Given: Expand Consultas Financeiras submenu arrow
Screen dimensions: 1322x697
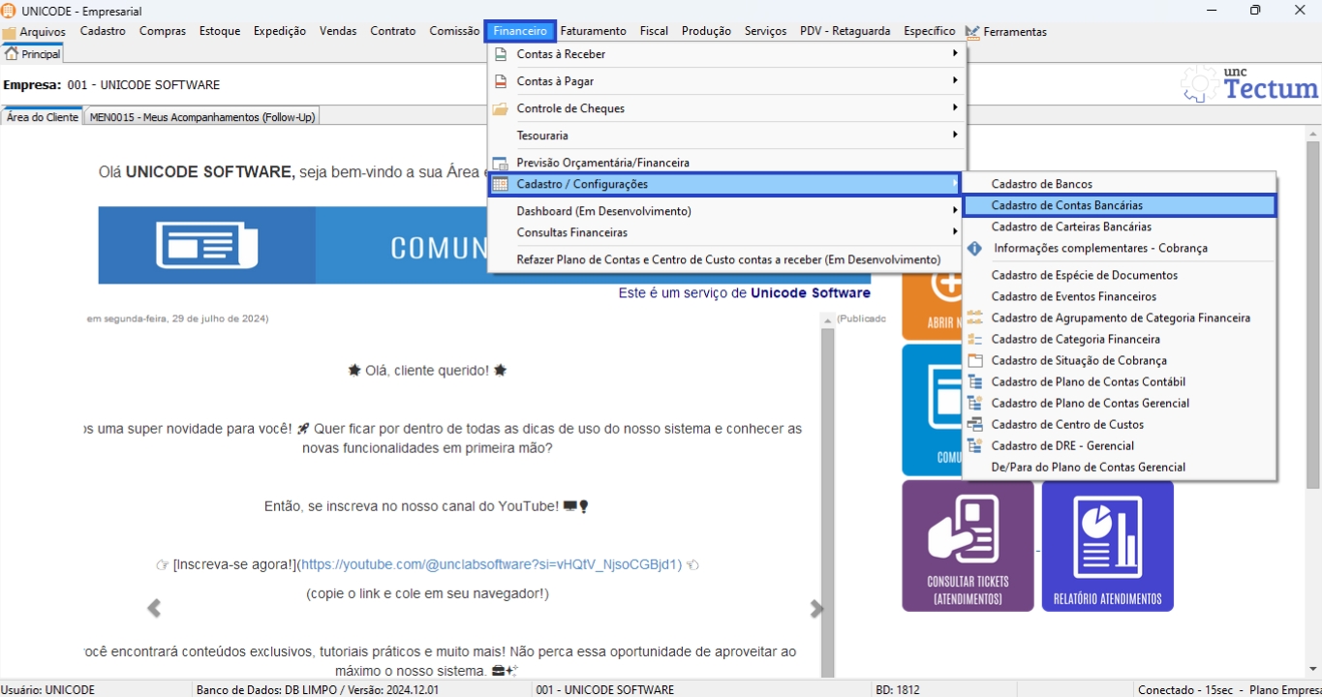Looking at the screenshot, I should (x=955, y=232).
